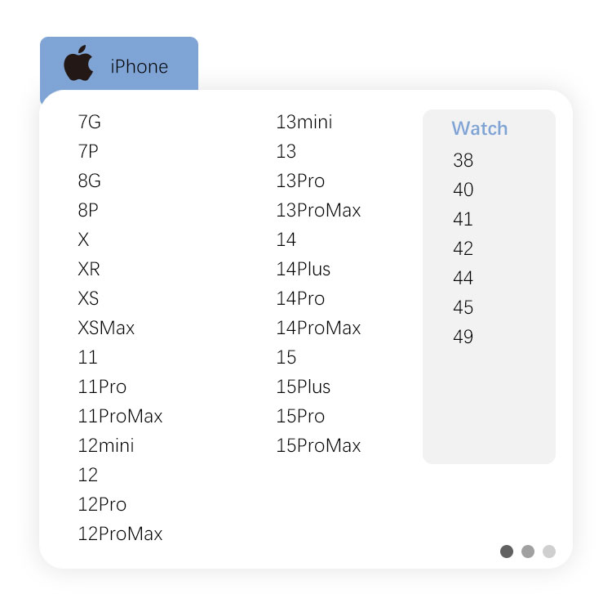This screenshot has height=594, width=612.
Task: Select Watch size 49
Action: pyautogui.click(x=463, y=337)
